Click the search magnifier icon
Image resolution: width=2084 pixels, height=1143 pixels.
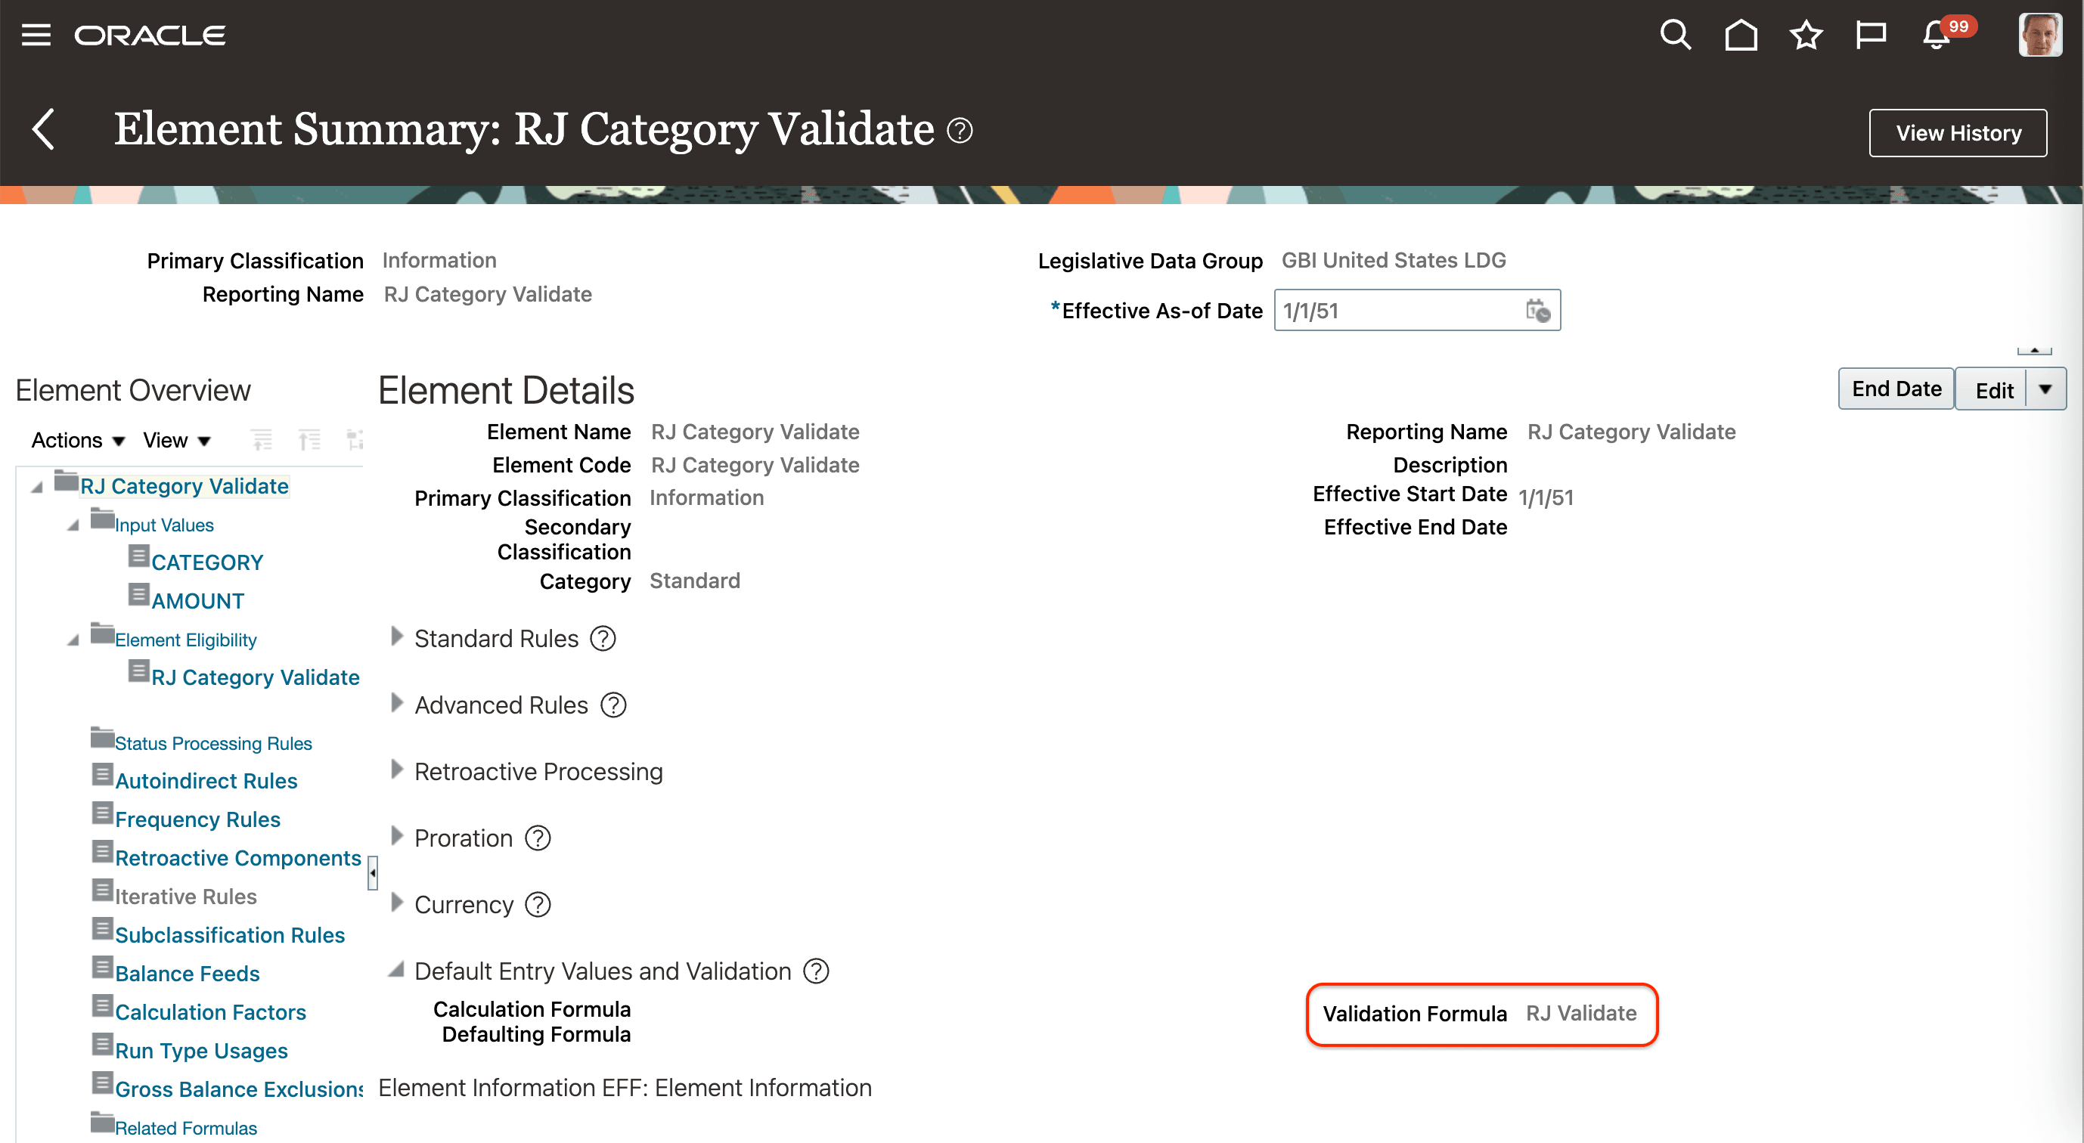[x=1675, y=35]
